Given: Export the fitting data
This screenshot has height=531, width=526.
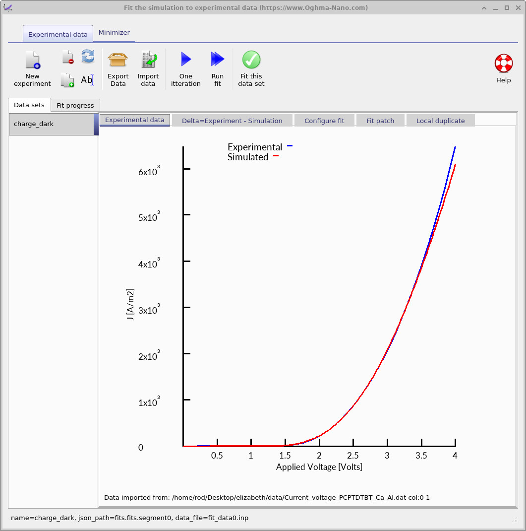Looking at the screenshot, I should click(x=118, y=68).
